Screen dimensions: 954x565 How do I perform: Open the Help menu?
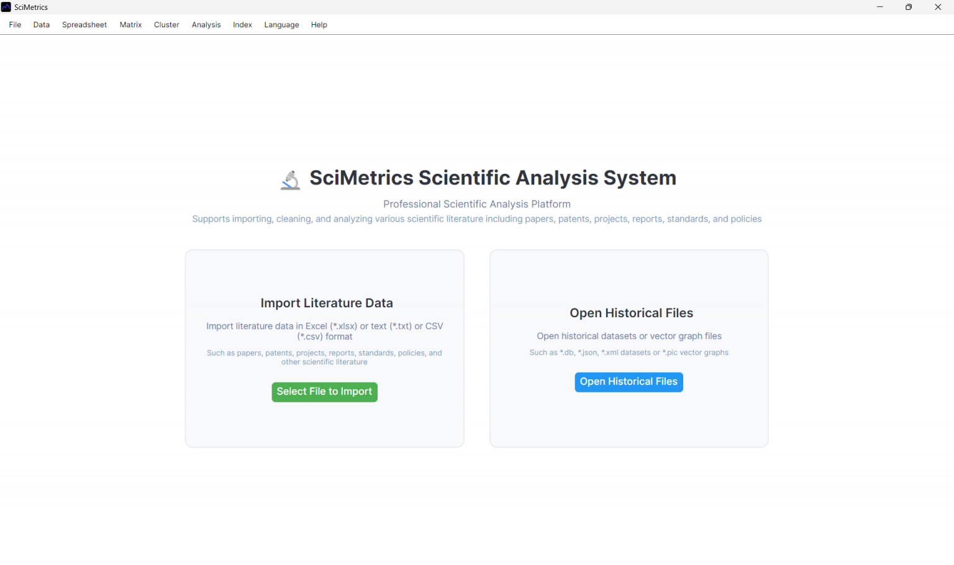coord(319,25)
